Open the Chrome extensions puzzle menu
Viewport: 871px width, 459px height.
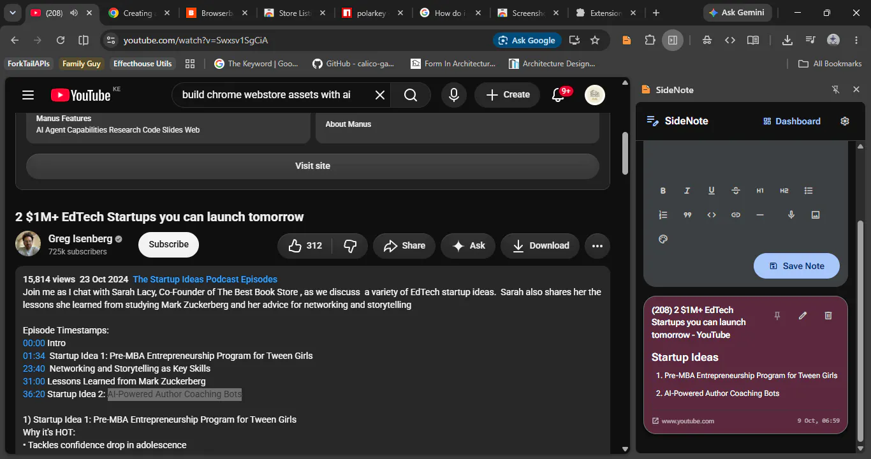[650, 40]
